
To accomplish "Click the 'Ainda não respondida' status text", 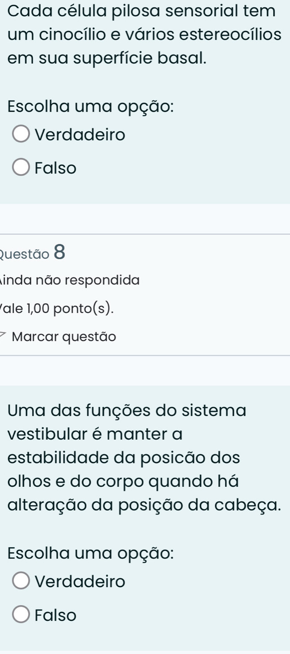I will (69, 280).
